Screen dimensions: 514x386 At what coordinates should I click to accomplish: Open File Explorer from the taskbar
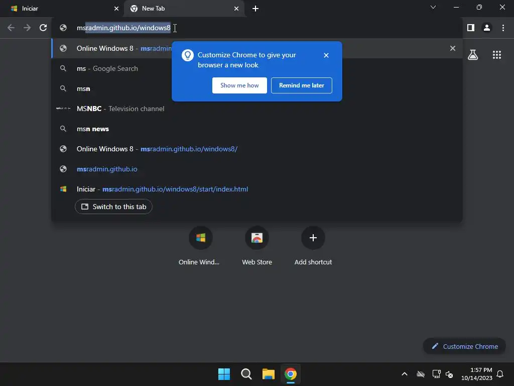tap(269, 374)
